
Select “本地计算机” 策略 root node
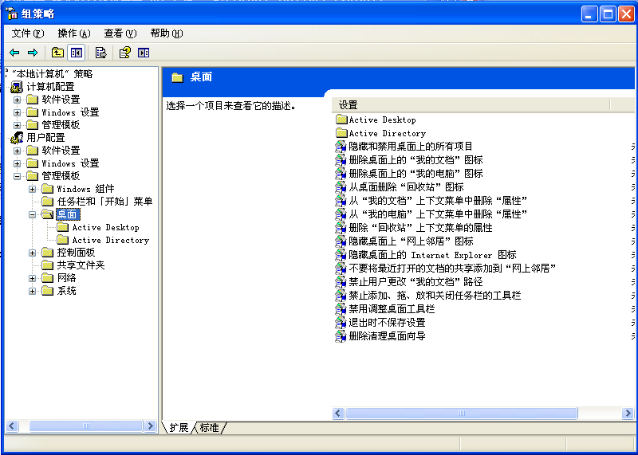[52, 74]
